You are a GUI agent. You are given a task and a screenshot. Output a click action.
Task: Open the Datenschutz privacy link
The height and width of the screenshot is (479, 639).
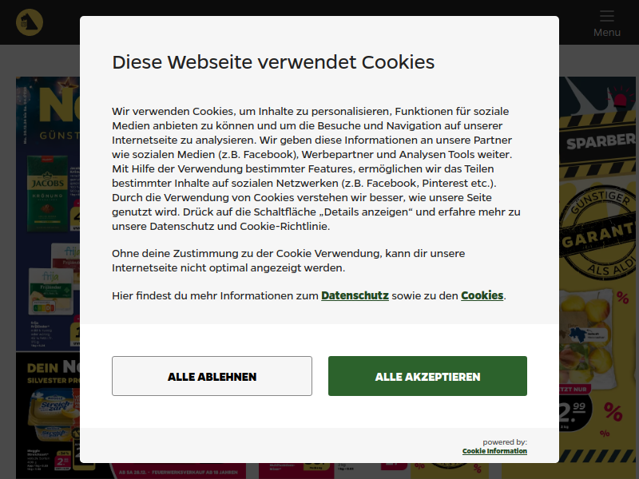tap(355, 295)
